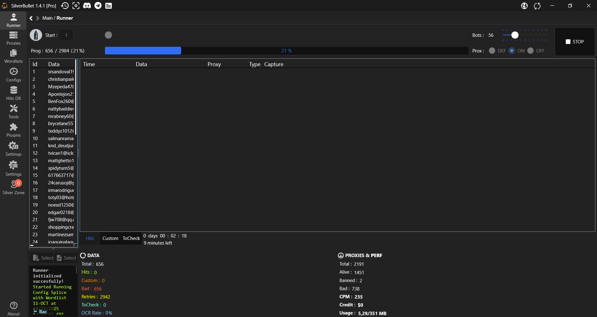
Task: Click the Telegram icon in title bar
Action: pos(98,6)
